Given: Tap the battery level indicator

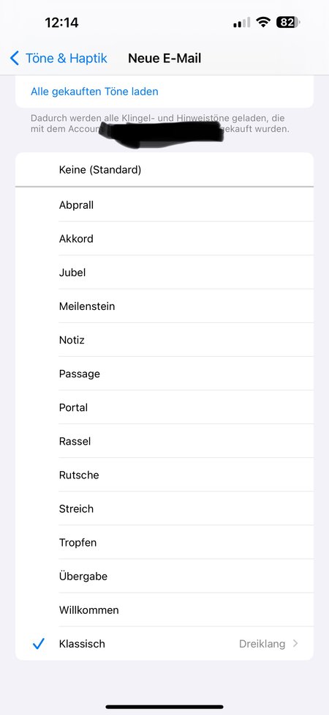Looking at the screenshot, I should [288, 22].
